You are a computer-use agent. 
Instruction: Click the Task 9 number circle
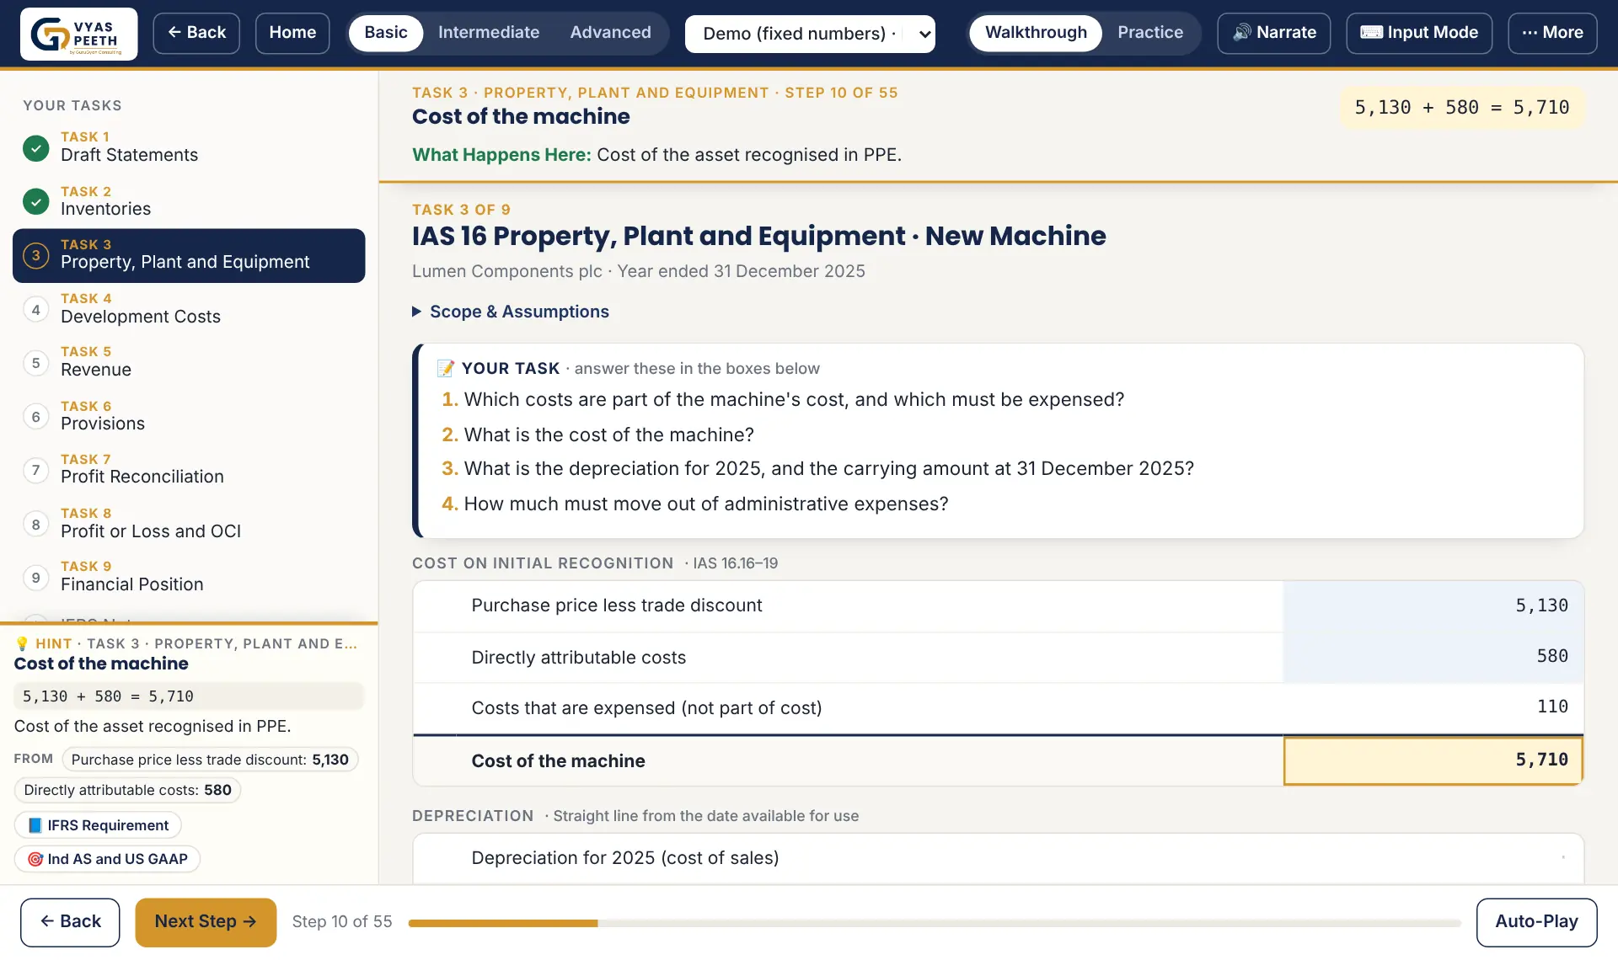point(35,577)
